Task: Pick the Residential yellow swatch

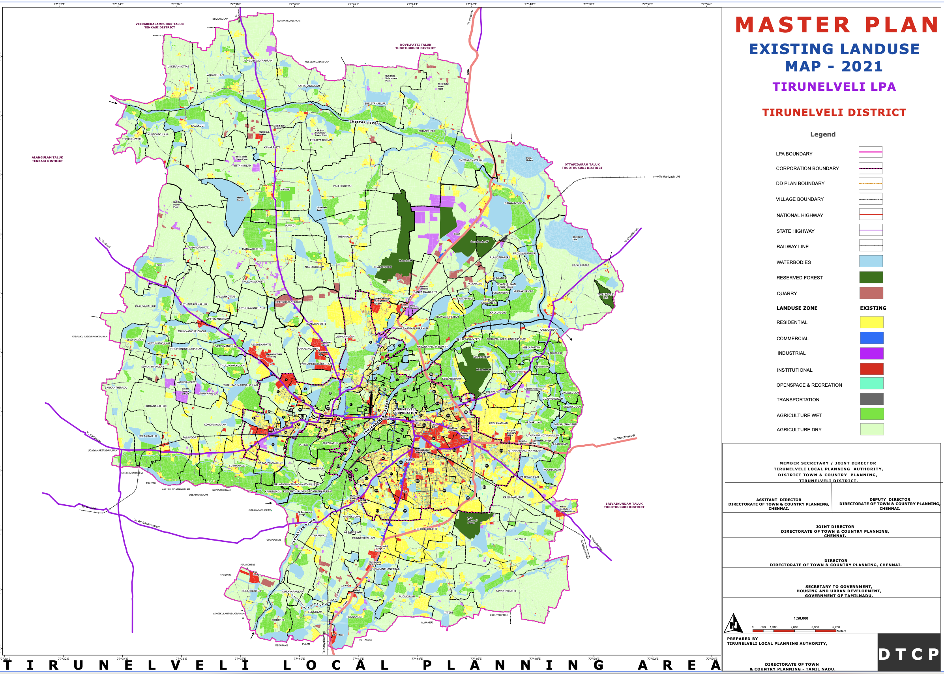Action: tap(871, 322)
